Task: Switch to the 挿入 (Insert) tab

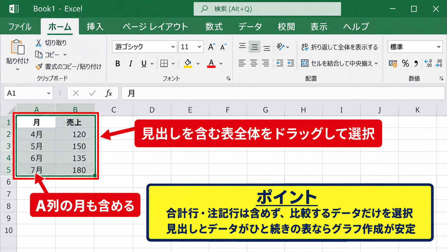Action: click(x=95, y=27)
